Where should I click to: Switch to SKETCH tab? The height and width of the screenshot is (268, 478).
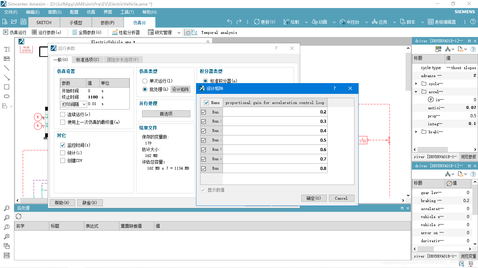click(x=44, y=22)
